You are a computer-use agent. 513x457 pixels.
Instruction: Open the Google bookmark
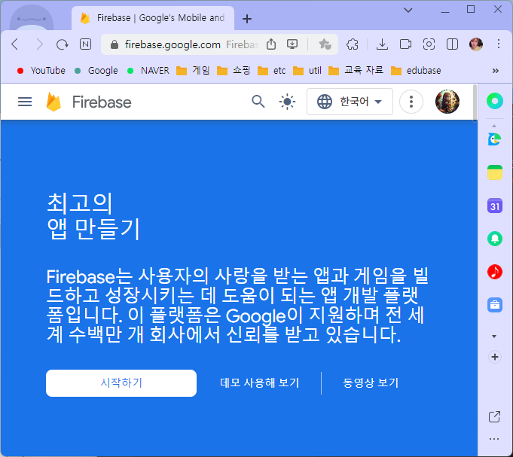tap(96, 71)
